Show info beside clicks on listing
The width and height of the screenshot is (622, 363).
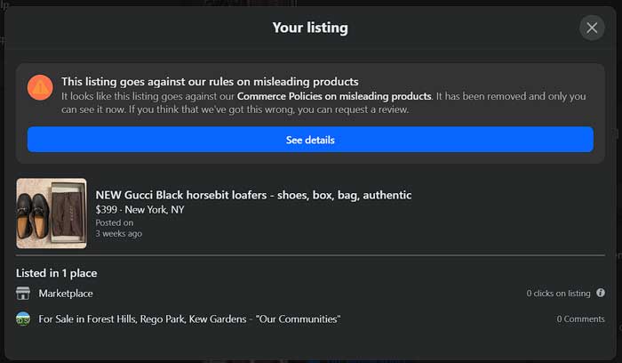coord(601,293)
